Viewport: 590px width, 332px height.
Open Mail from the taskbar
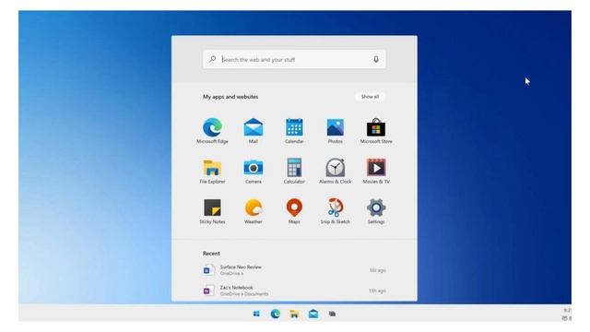pyautogui.click(x=313, y=314)
